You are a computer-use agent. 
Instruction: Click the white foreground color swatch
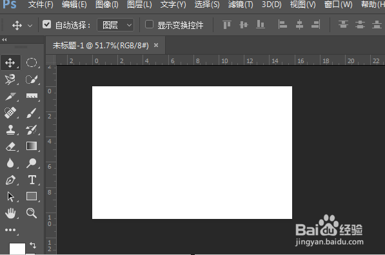click(17, 249)
